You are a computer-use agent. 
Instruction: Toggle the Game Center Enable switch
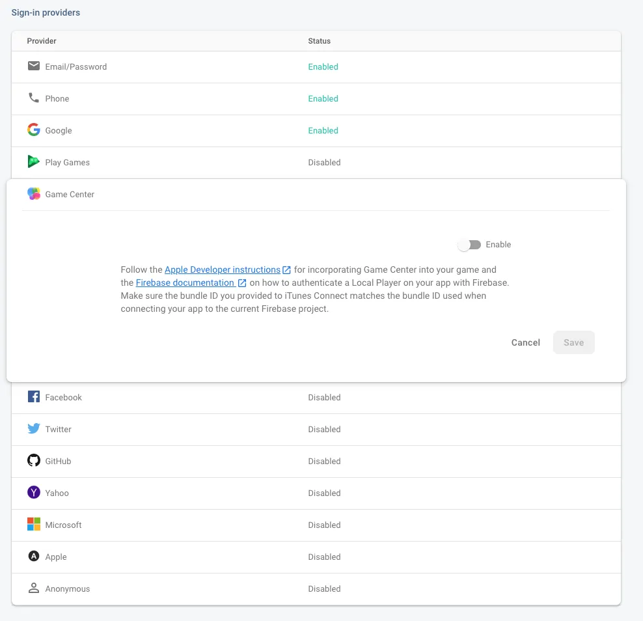point(469,245)
